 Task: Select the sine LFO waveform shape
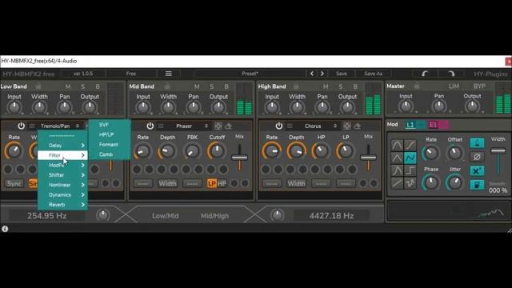[x=397, y=145]
